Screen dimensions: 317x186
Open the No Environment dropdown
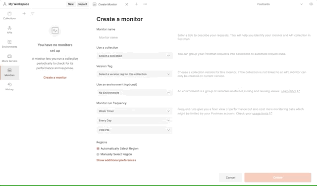[x=134, y=93]
